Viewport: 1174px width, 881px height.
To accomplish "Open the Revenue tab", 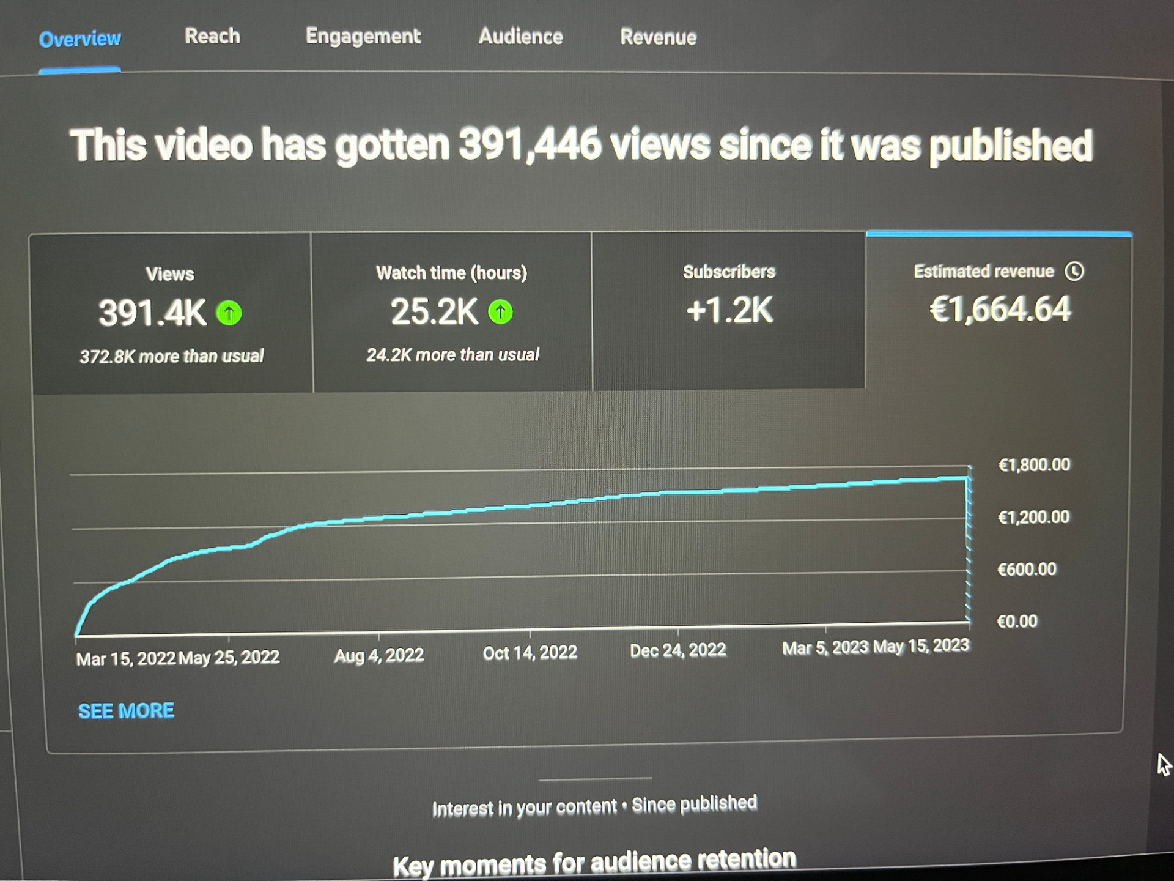I will pos(658,37).
